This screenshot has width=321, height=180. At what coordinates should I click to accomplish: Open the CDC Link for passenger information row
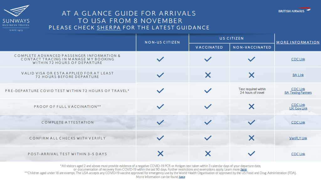coord(298,59)
